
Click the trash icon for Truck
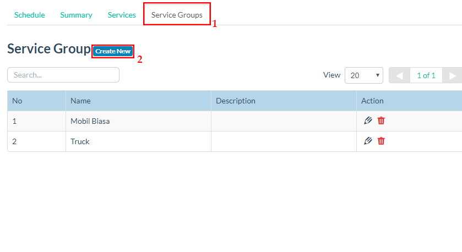coord(381,141)
